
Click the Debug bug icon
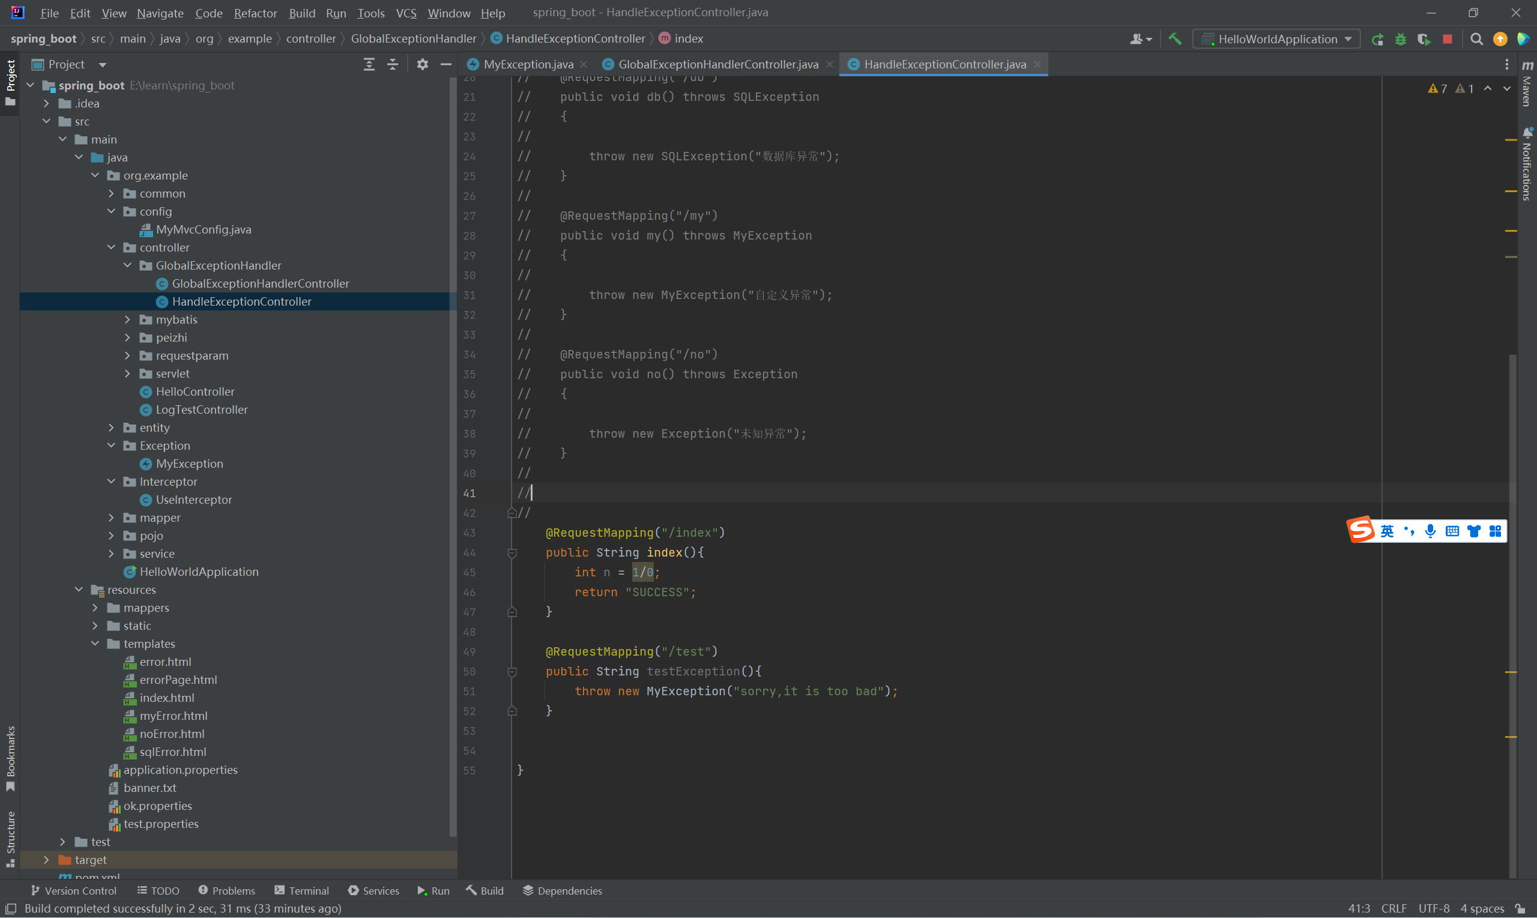[1401, 39]
